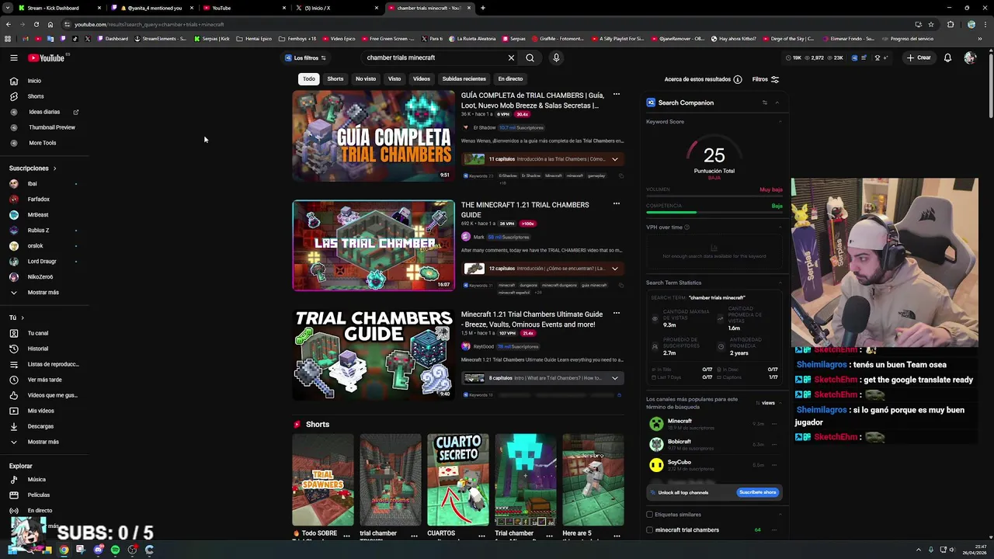The height and width of the screenshot is (559, 994).
Task: Select the Todo filter chip
Action: point(309,79)
